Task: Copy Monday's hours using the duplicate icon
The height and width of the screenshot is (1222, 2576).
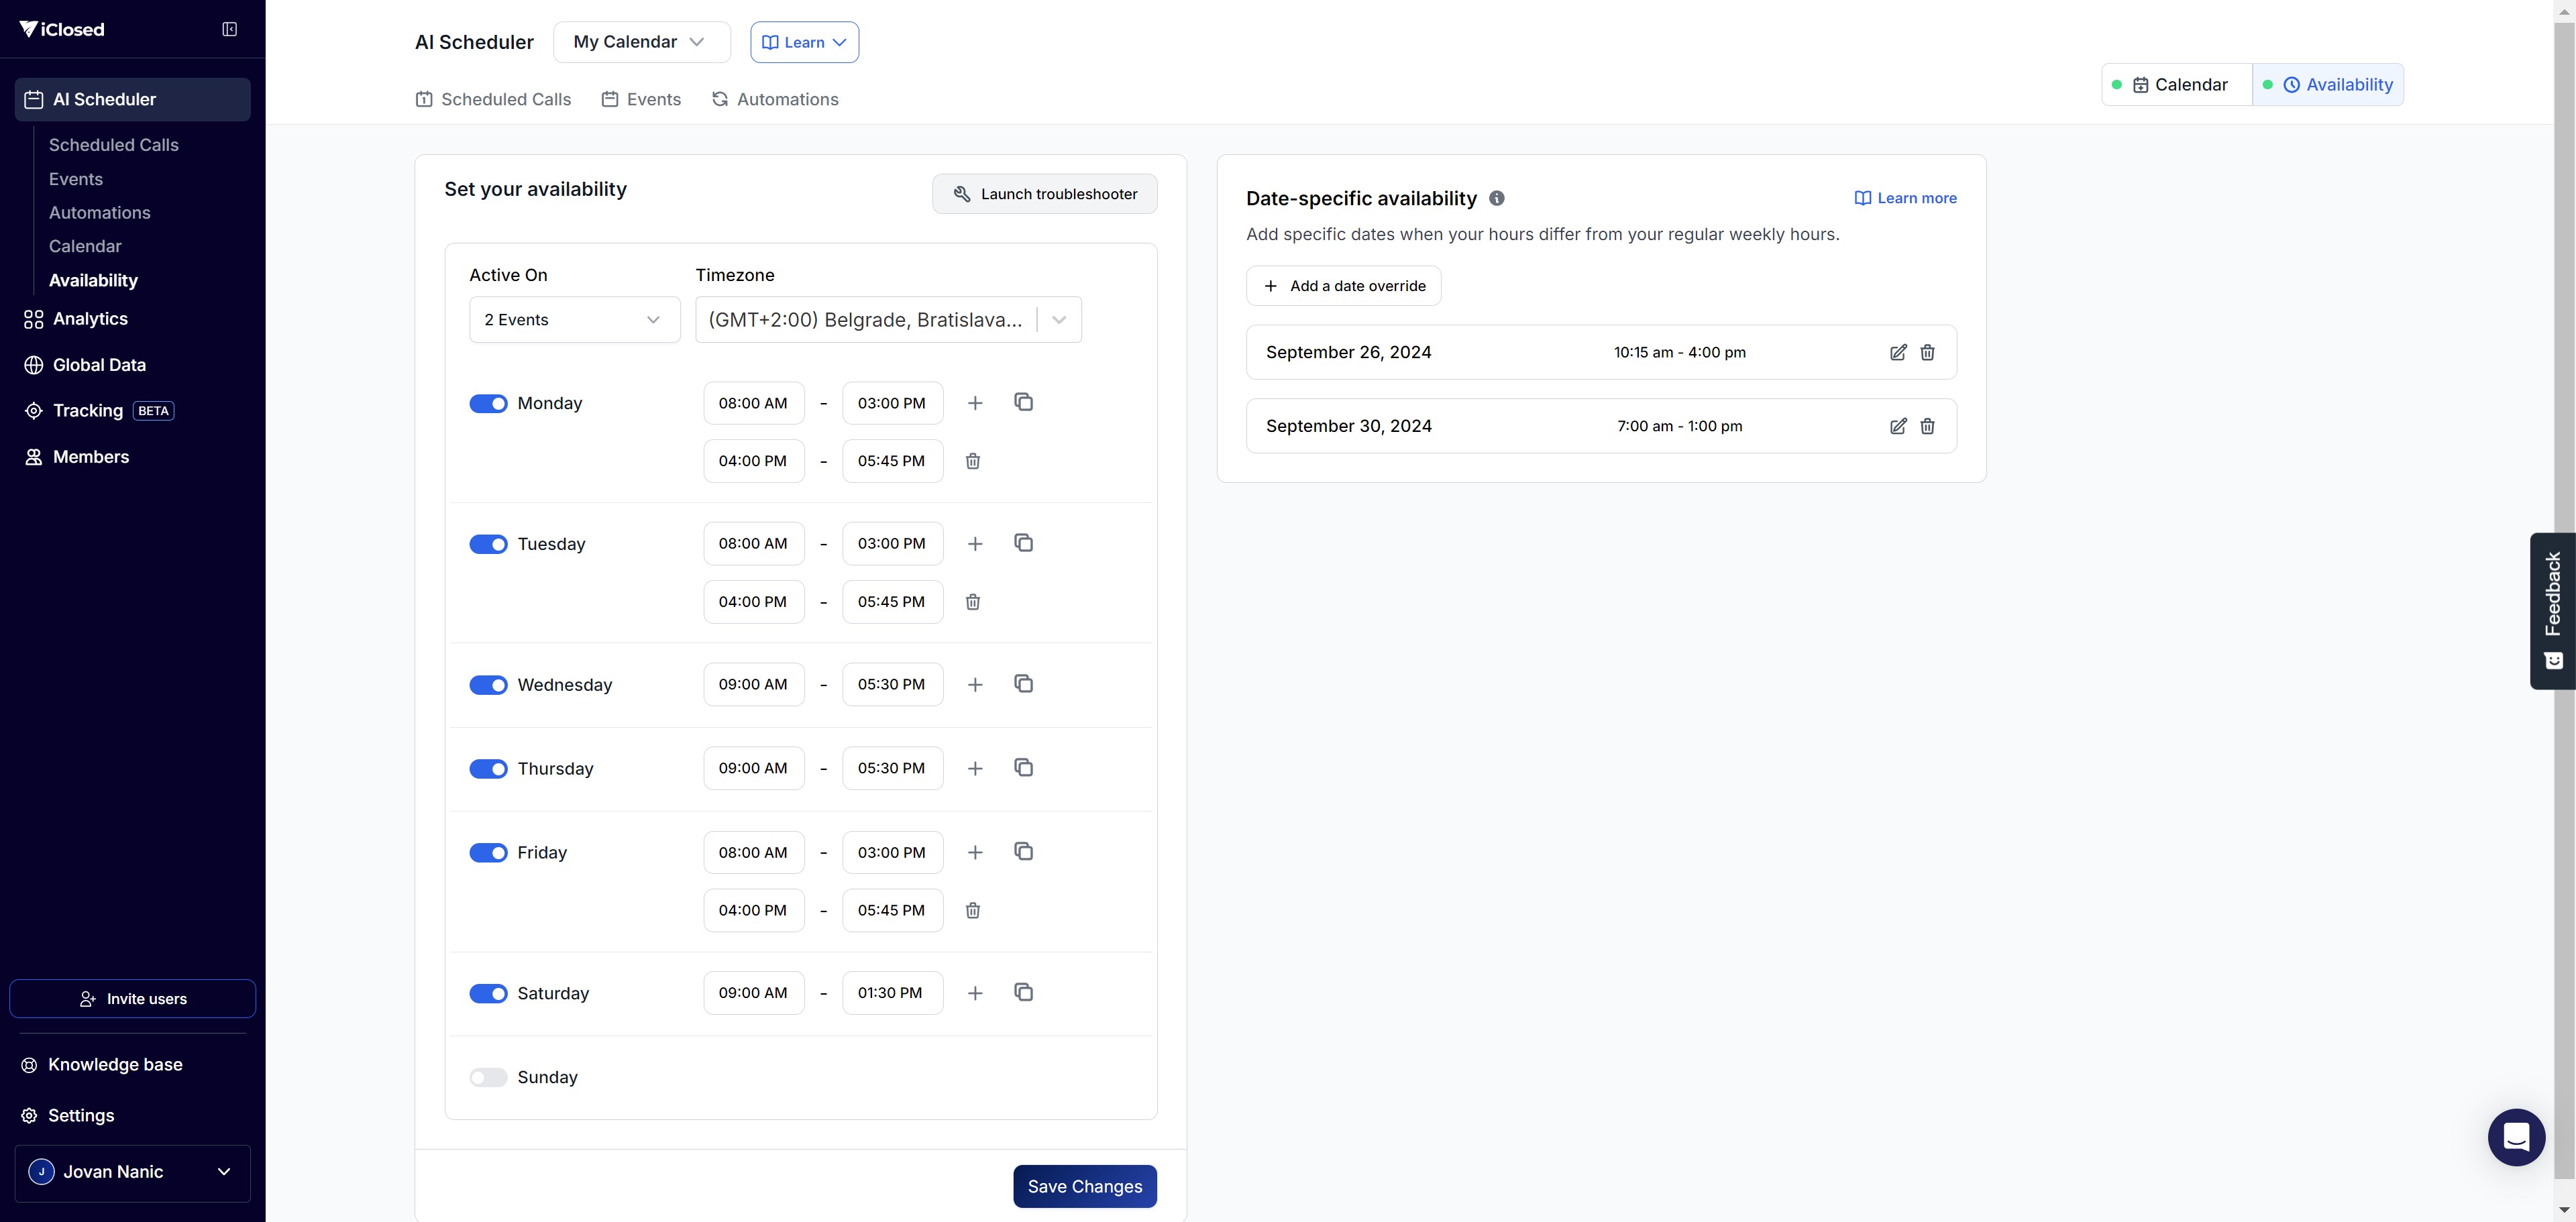Action: pyautogui.click(x=1023, y=402)
